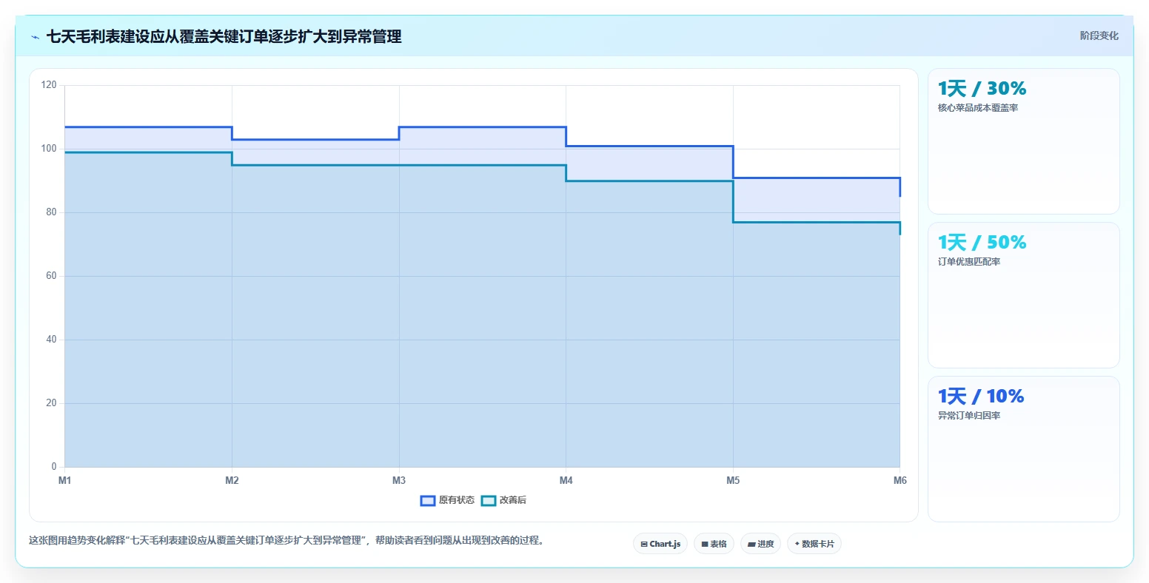Screen dimensions: 1149x583
Task: Click the 改善后 legend label
Action: (x=513, y=501)
